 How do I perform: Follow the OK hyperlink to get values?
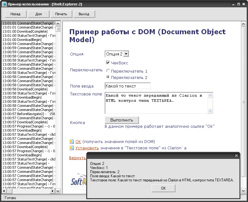tap(78, 141)
